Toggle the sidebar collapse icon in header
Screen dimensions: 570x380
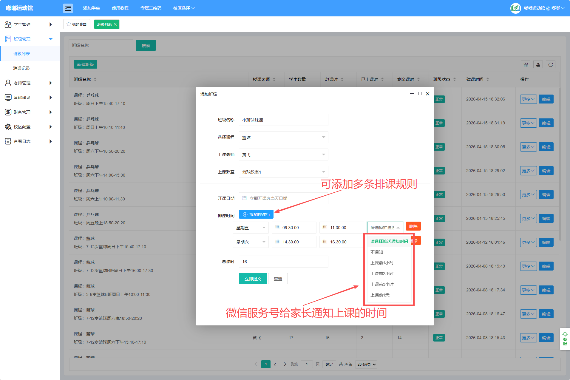point(68,8)
